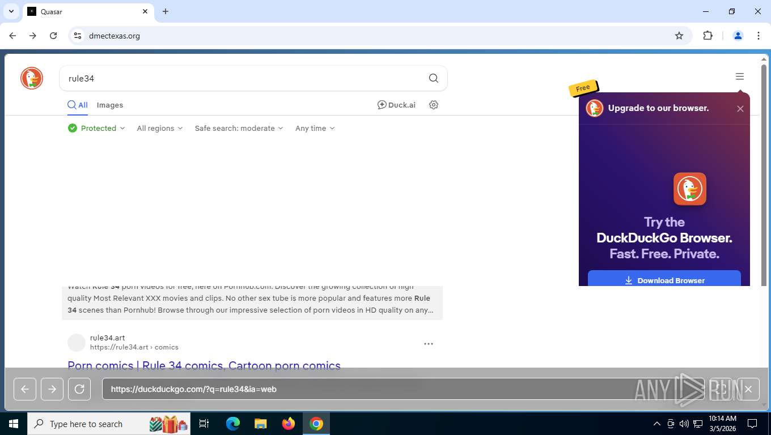Open the search settings gear
This screenshot has height=435, width=771.
click(434, 105)
